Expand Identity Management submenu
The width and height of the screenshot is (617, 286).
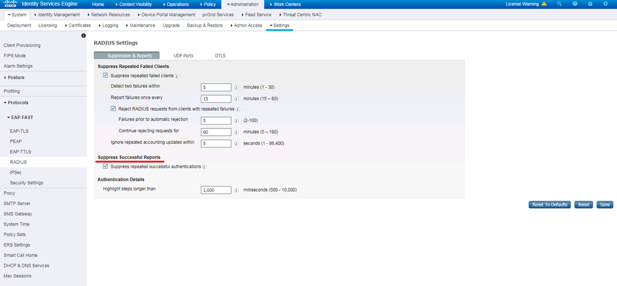(x=57, y=15)
